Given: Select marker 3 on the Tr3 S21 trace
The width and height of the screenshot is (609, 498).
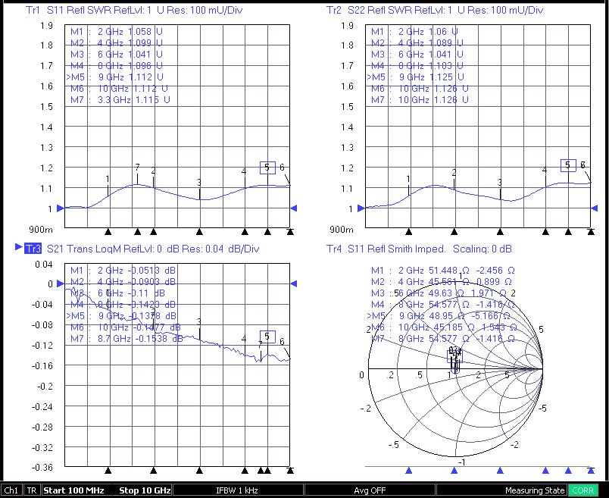Looking at the screenshot, I should pos(199,322).
